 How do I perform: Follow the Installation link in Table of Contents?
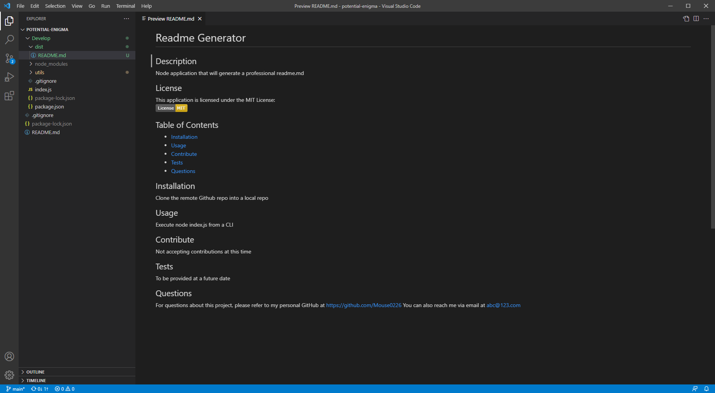click(x=184, y=137)
